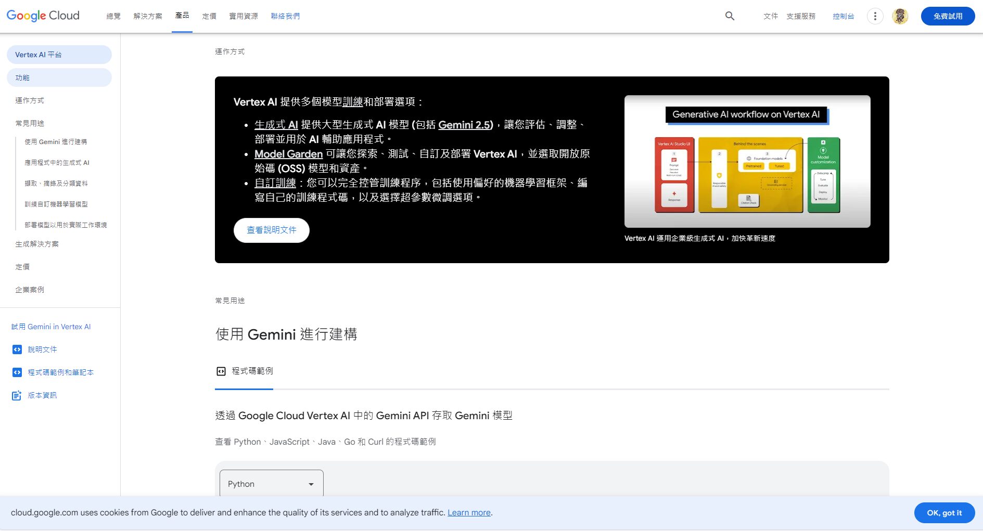Click the 聯絡我們 link
983x531 pixels.
[x=285, y=16]
